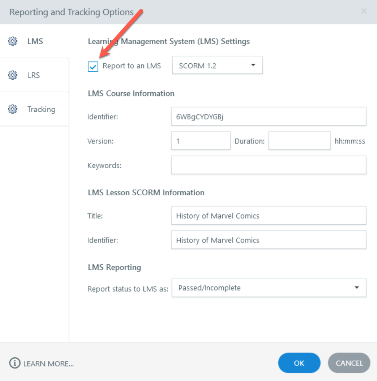Open the Learn More link
Screen dimensions: 377x381
(x=48, y=364)
